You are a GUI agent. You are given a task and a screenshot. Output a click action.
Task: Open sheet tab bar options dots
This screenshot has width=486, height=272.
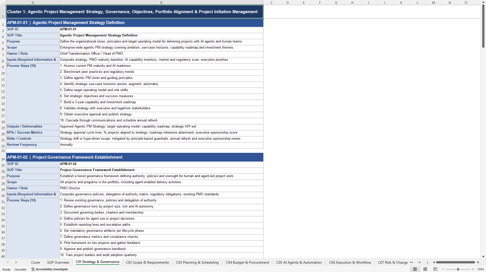[x=428, y=262]
